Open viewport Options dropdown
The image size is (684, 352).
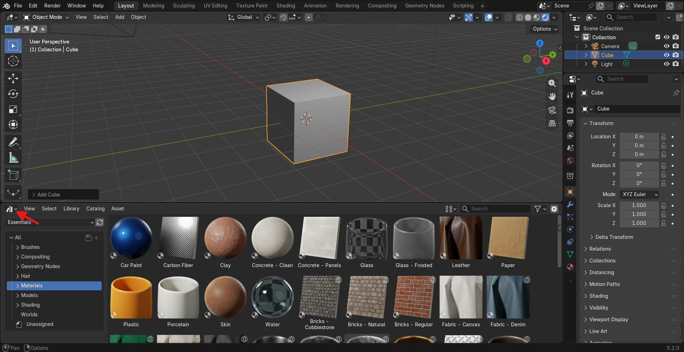(x=545, y=29)
